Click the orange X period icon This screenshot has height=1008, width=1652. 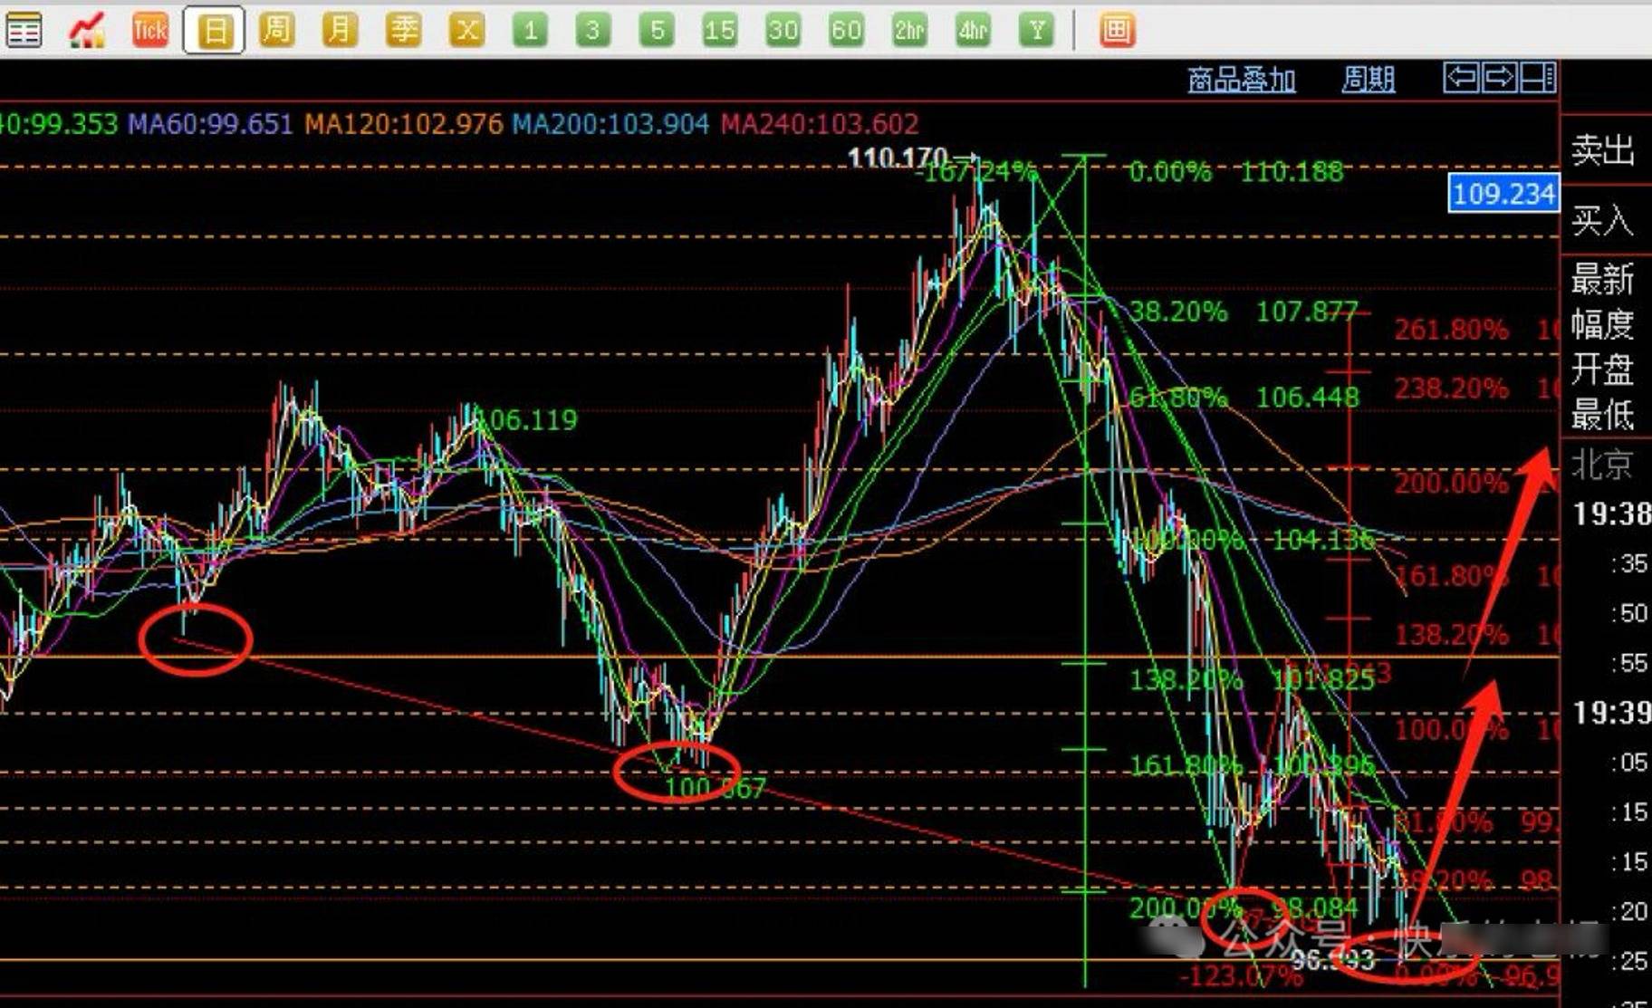[466, 31]
